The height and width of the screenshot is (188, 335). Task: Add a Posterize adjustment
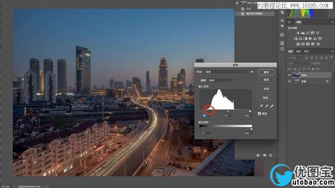[x=303, y=44]
